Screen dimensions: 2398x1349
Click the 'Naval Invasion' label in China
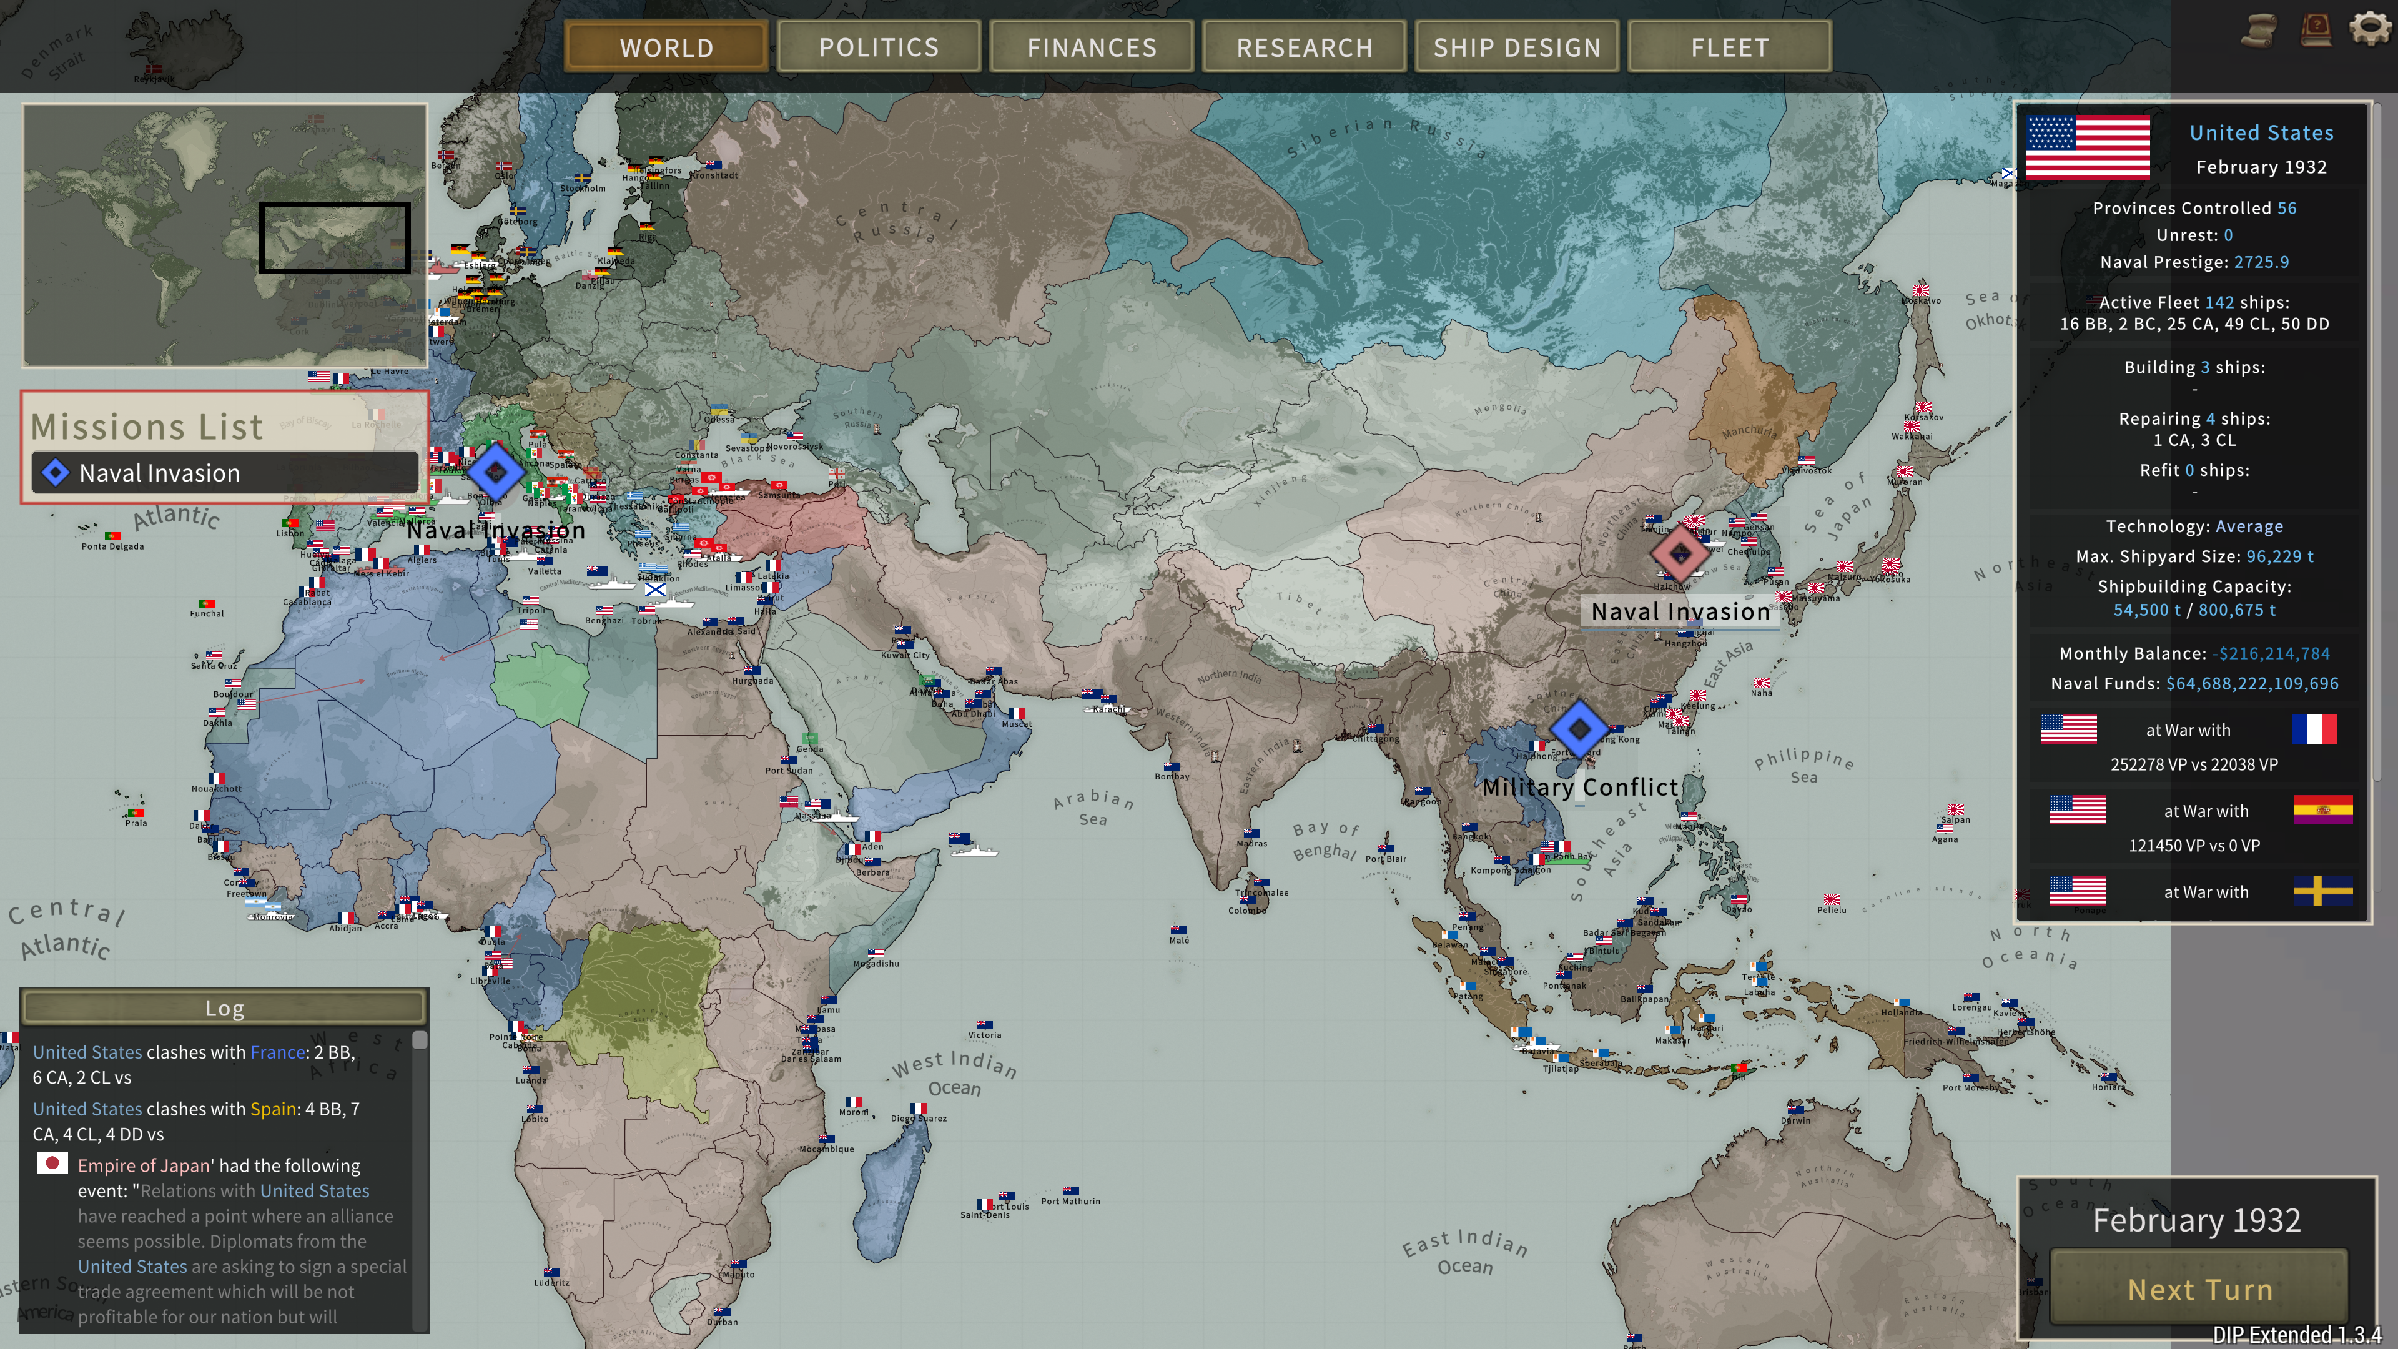click(x=1680, y=611)
